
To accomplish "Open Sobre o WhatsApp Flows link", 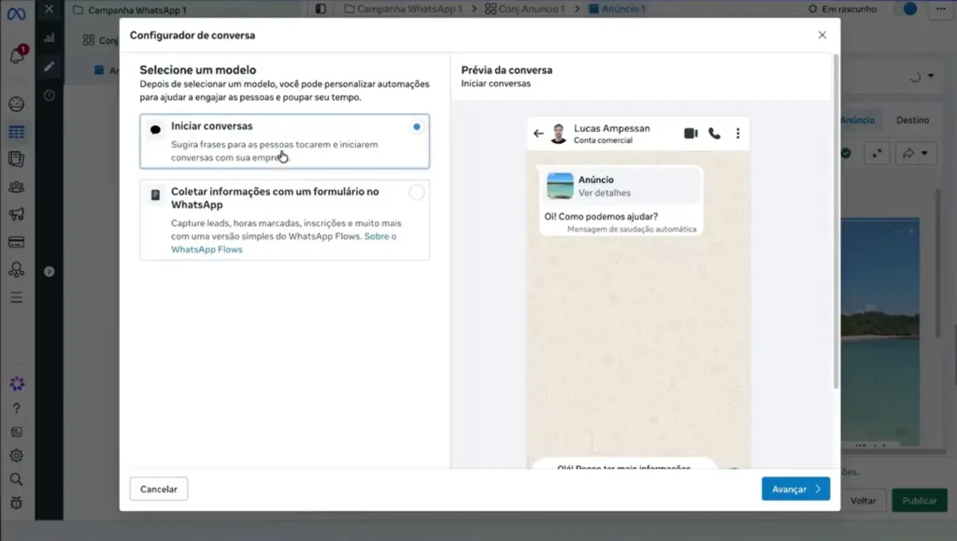I will pyautogui.click(x=284, y=243).
